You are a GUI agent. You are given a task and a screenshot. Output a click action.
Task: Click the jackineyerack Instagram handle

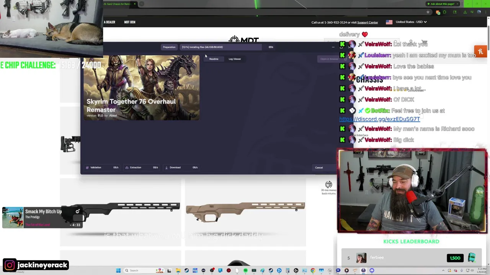click(x=36, y=265)
